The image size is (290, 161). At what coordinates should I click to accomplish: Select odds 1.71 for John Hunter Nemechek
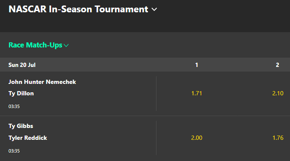click(x=196, y=93)
